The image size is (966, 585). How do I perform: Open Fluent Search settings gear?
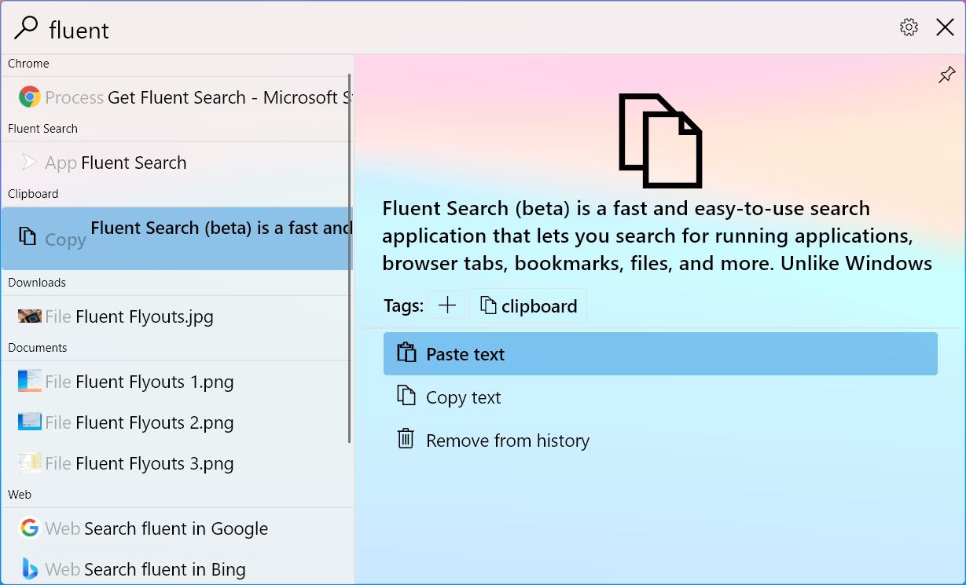pos(908,26)
